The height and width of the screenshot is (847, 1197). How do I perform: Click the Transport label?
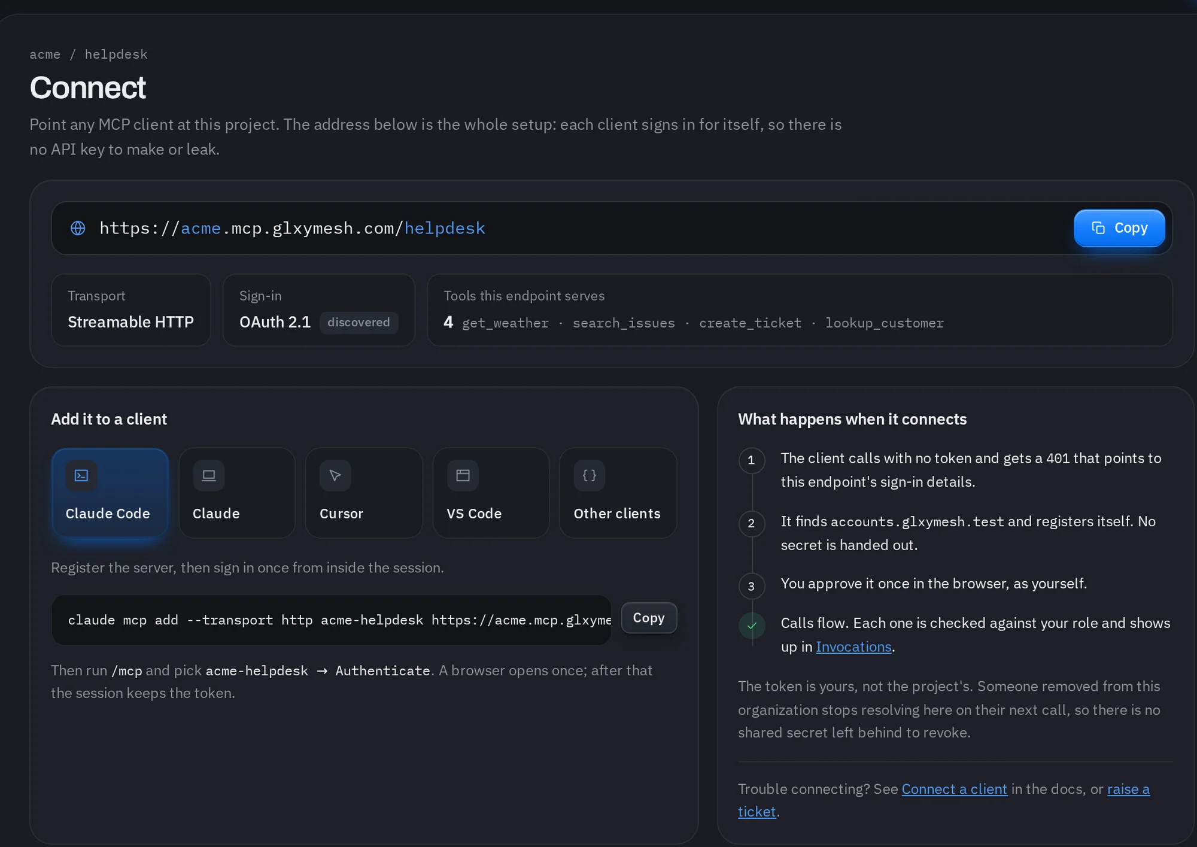tap(96, 296)
